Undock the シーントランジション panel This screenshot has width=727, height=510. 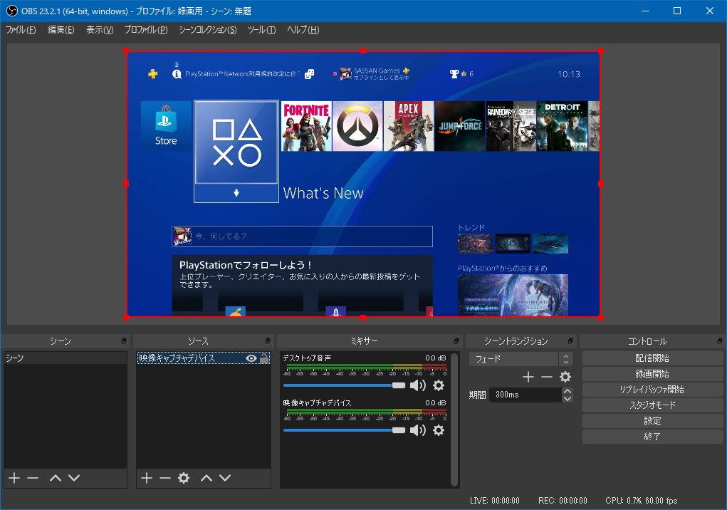(x=570, y=341)
